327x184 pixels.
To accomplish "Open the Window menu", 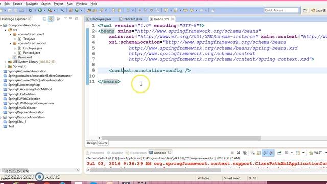I will pos(81,4).
